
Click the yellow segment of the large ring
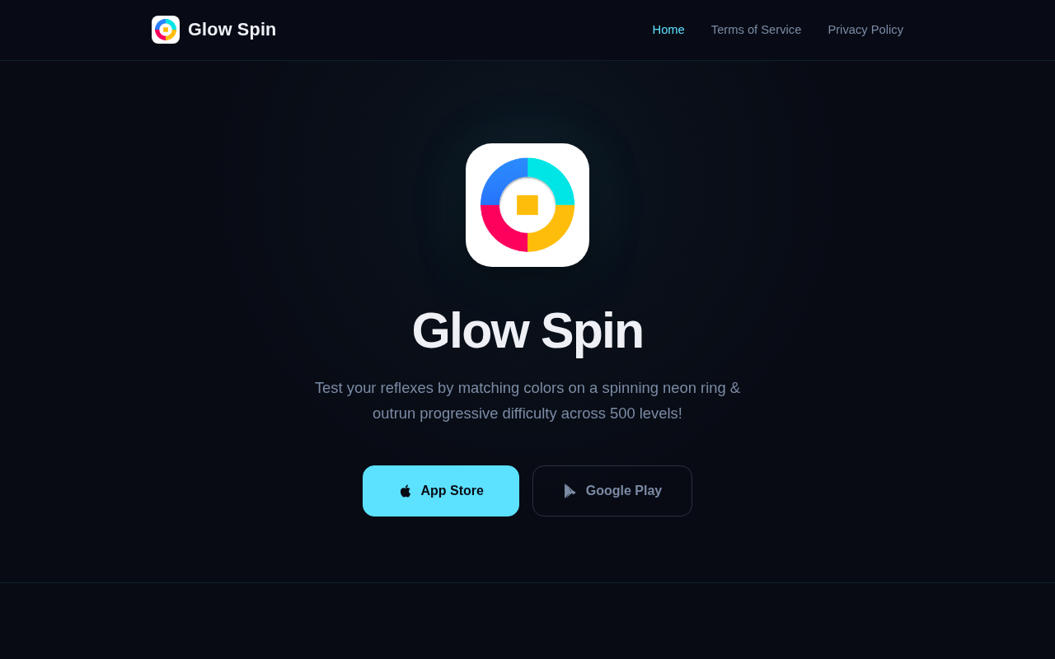555,233
